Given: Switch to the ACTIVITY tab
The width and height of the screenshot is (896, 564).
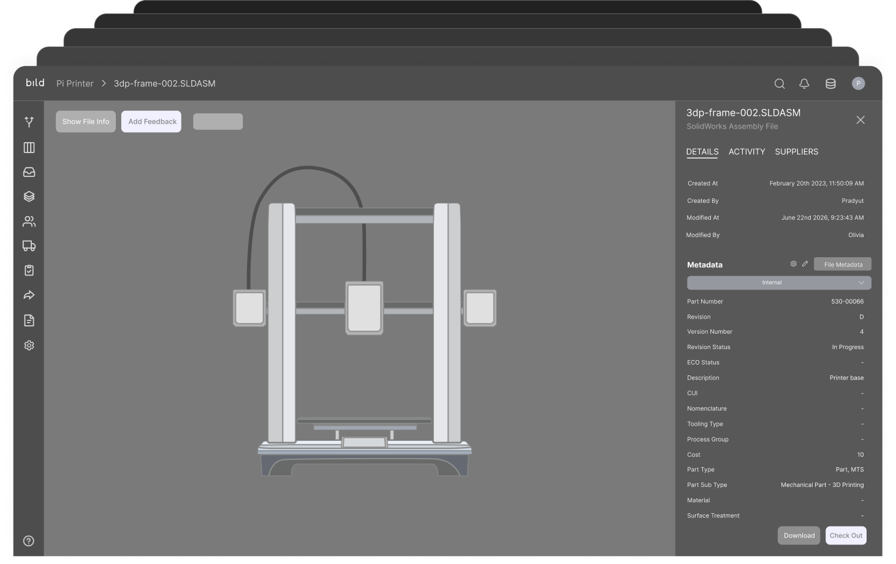Looking at the screenshot, I should click(746, 152).
